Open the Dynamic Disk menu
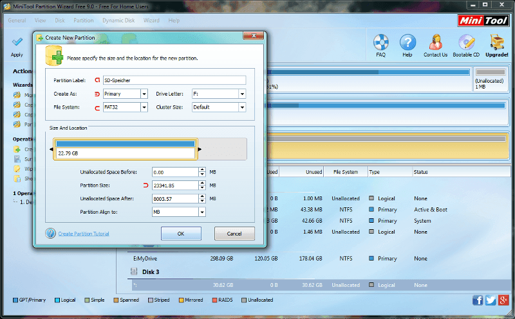Viewport: 515px width, 319px height. (118, 21)
